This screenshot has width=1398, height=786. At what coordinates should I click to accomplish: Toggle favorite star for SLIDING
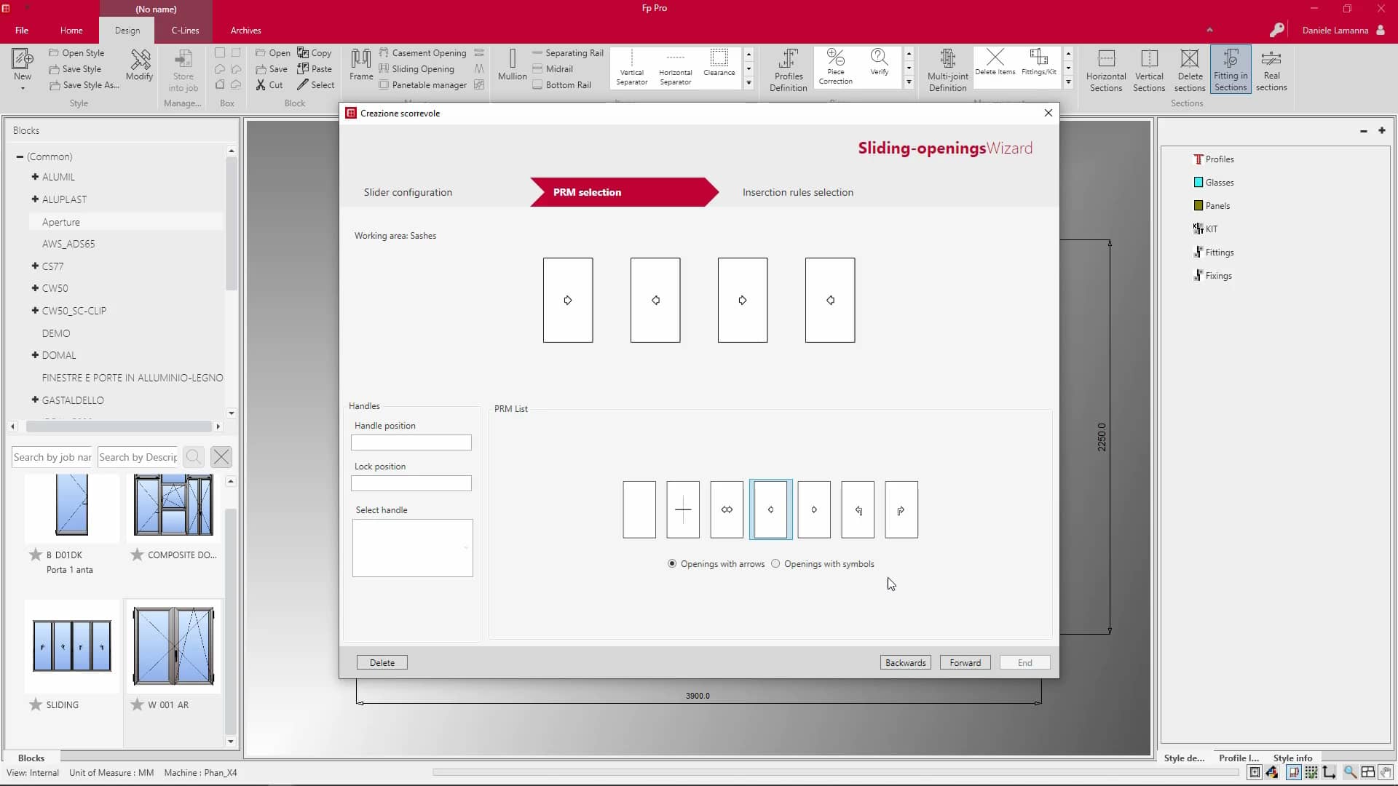[x=35, y=704]
